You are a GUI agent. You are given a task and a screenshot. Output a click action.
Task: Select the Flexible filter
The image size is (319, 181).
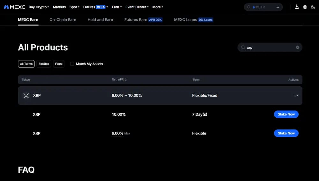[44, 64]
